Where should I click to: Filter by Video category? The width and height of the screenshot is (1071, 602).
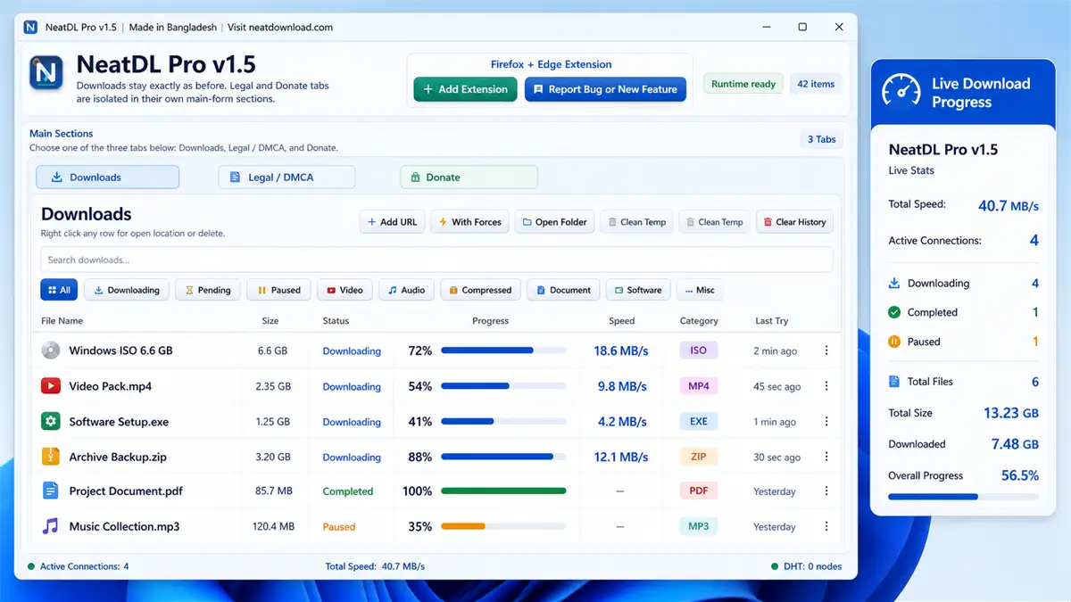coord(345,290)
